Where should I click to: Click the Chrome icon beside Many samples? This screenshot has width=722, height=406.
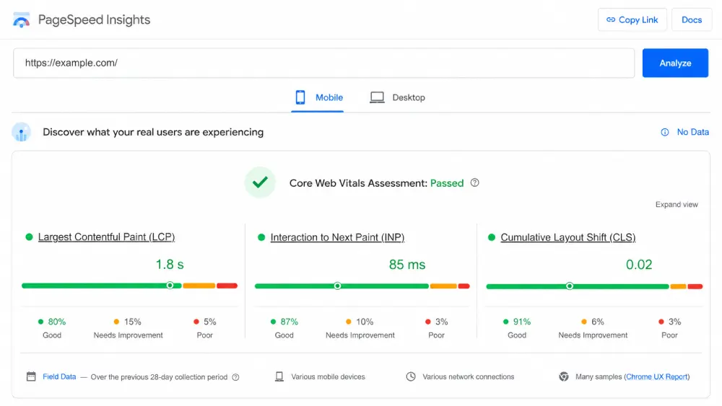[564, 376]
